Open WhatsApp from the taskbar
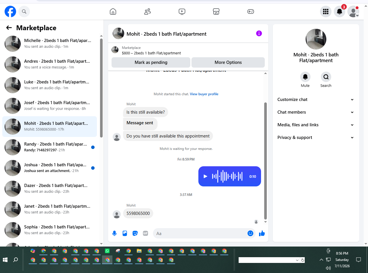368x273 pixels. (x=107, y=251)
